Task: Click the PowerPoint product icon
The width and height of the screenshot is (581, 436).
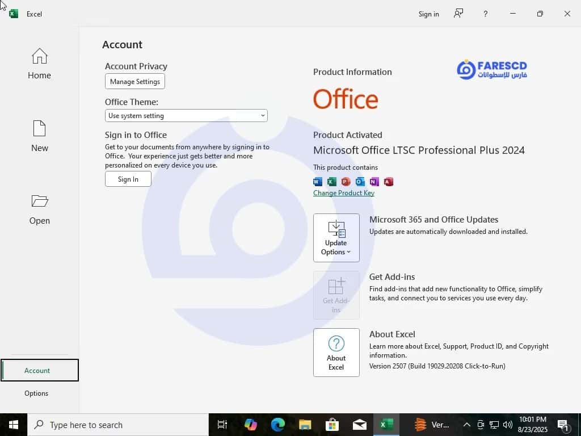Action: (346, 182)
